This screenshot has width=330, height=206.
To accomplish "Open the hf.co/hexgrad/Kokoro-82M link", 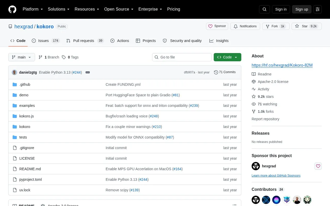I will 282,65.
